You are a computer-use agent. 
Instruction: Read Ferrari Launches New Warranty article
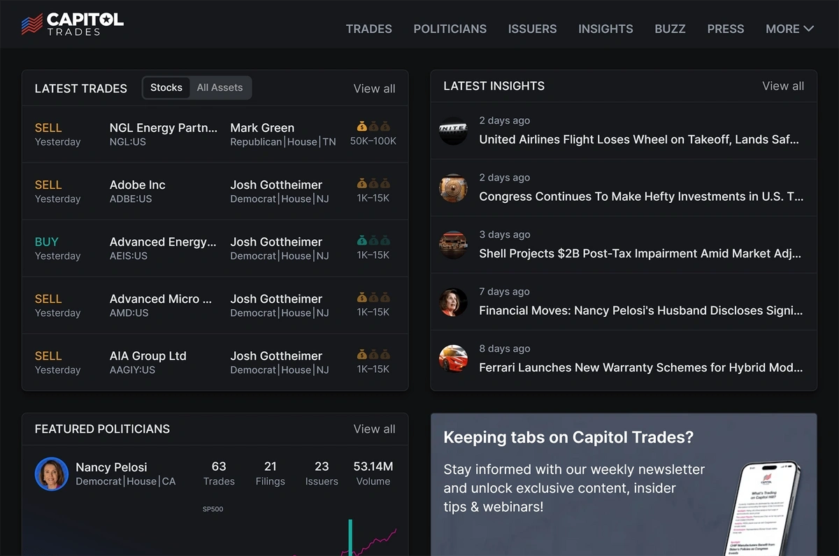click(641, 367)
